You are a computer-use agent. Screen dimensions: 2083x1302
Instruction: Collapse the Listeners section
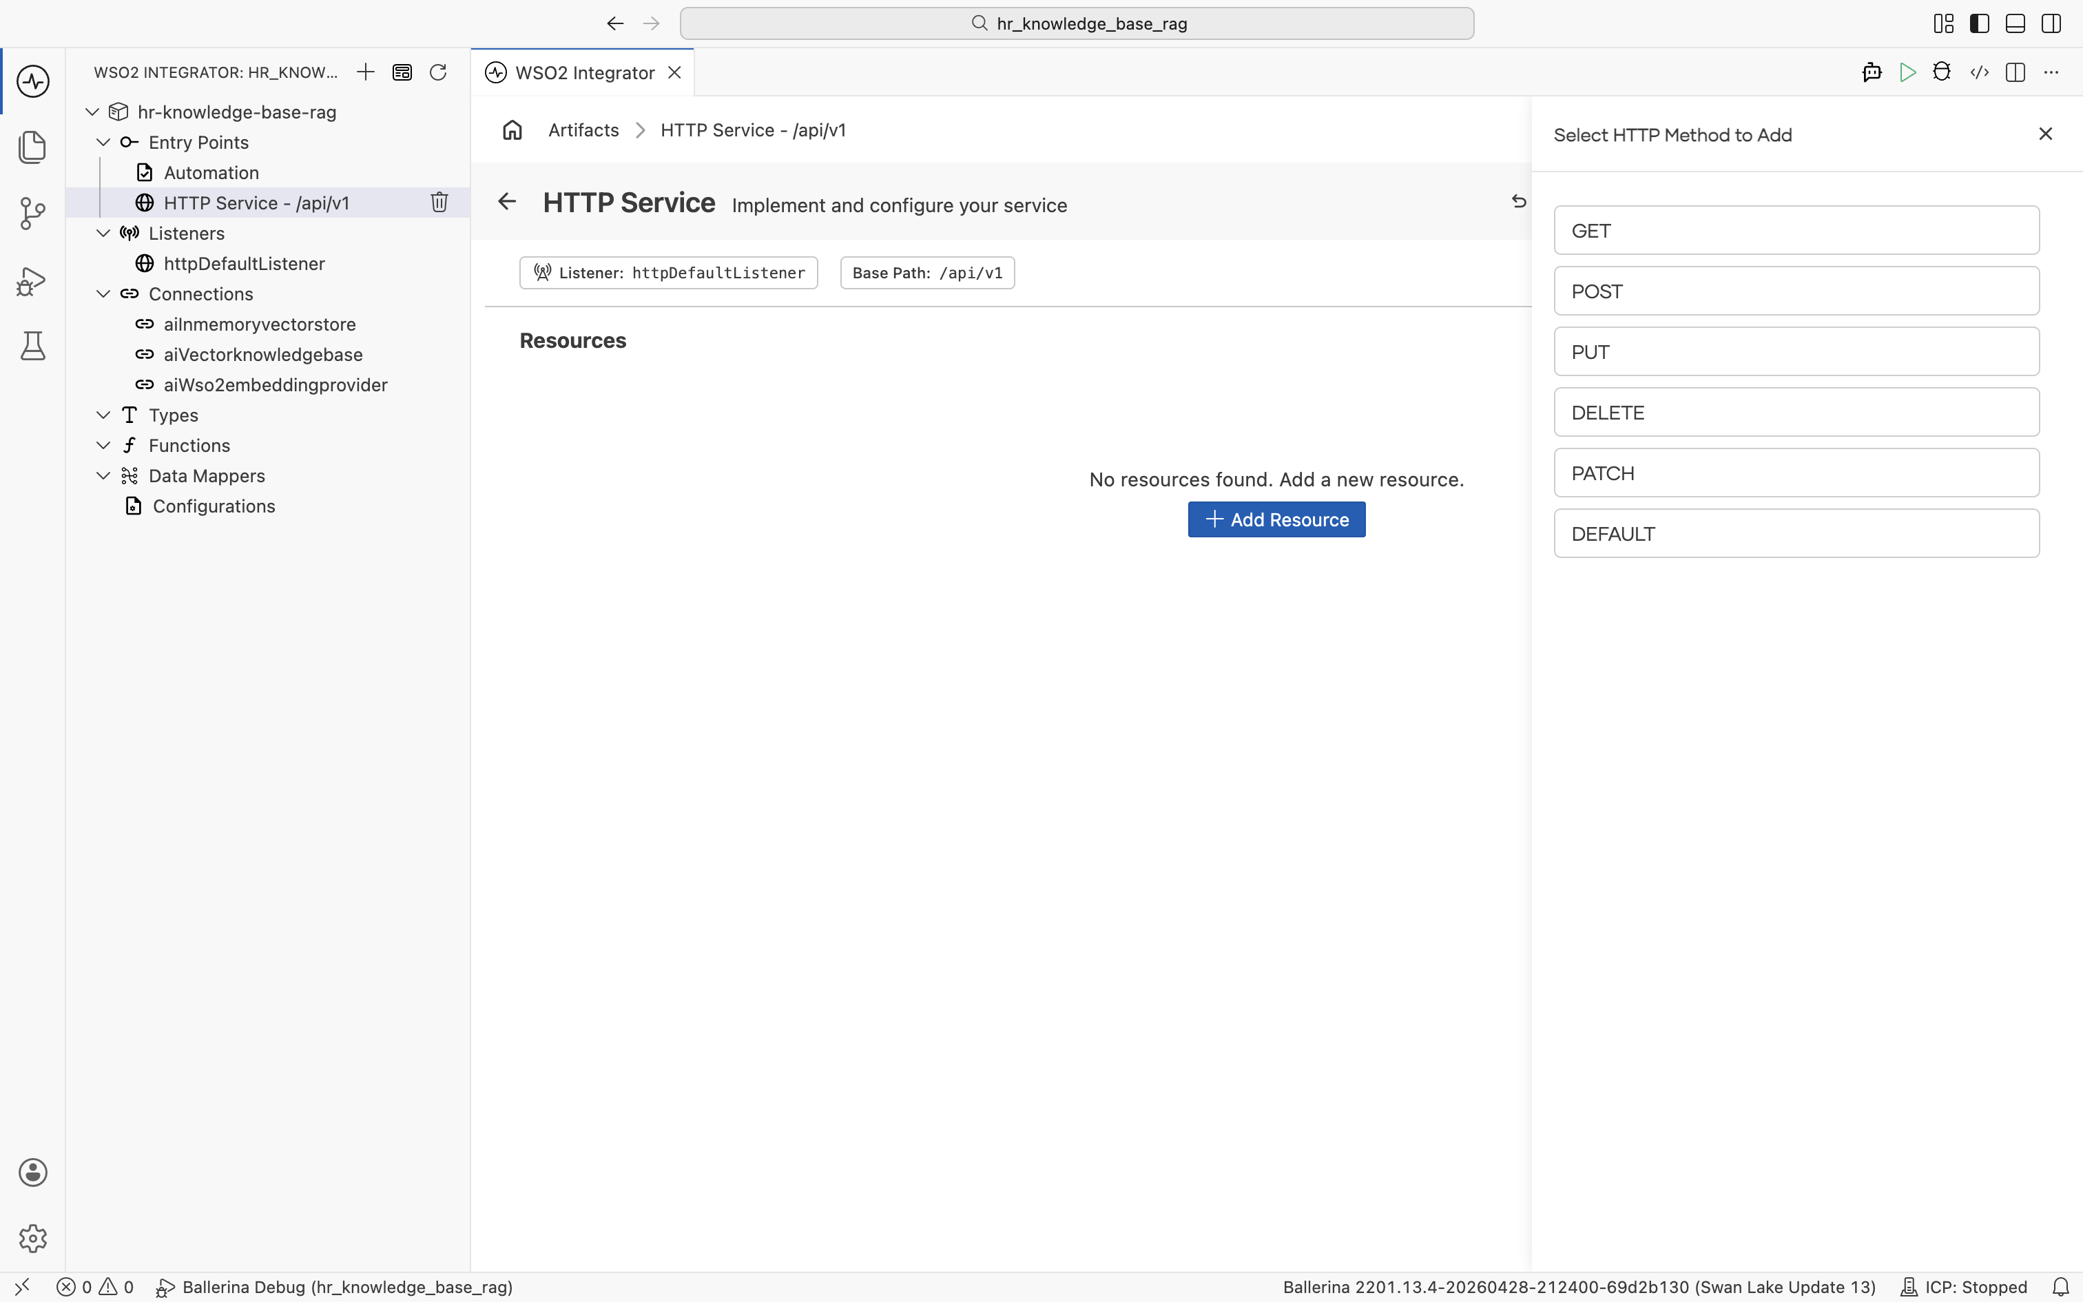click(x=103, y=234)
